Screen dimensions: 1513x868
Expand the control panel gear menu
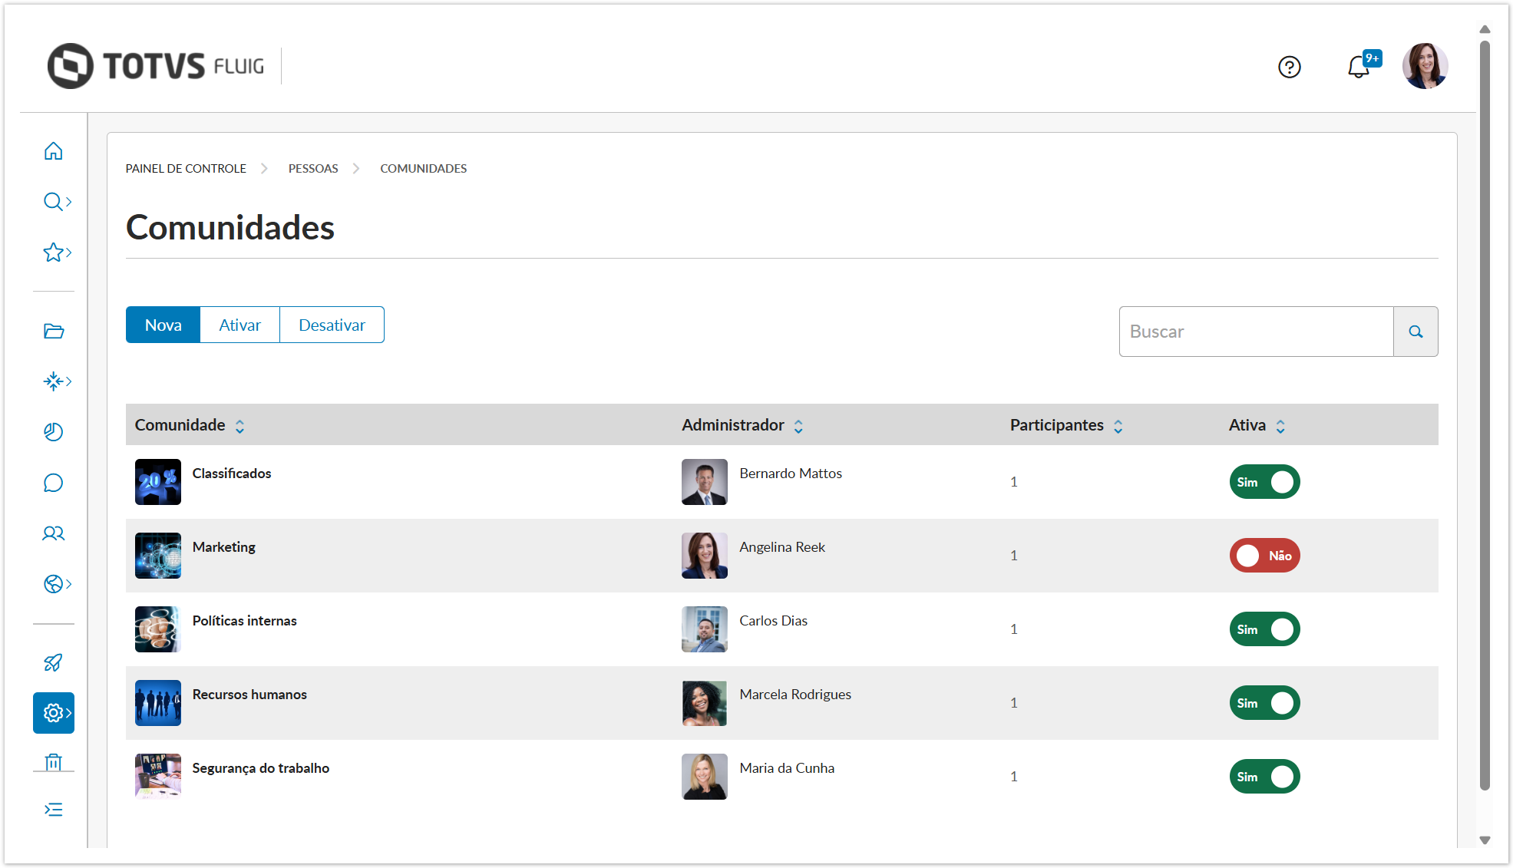tap(54, 713)
